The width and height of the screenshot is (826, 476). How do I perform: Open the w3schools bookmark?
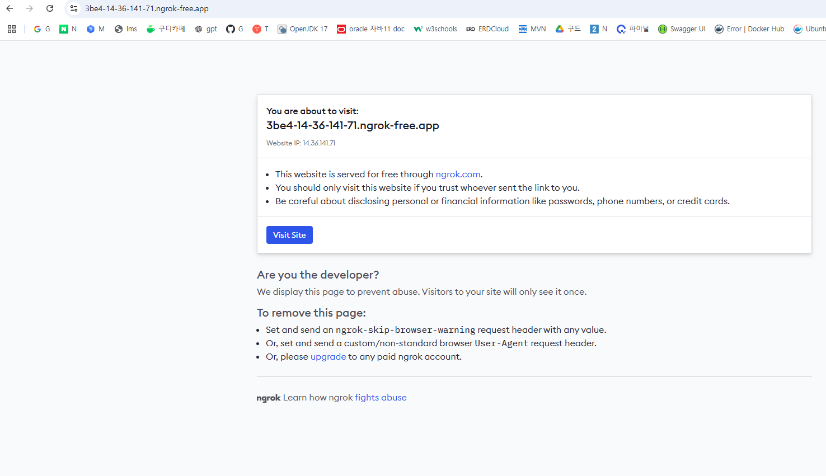click(x=435, y=29)
